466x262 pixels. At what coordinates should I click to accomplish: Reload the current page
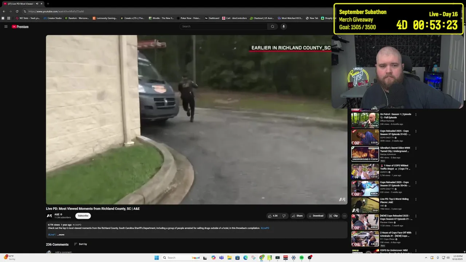pyautogui.click(x=17, y=11)
